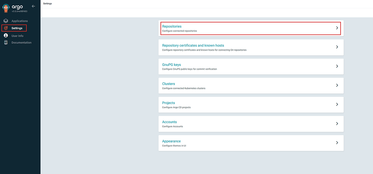Screen dimensions: 373x174
Task: Expand Appearance chevron arrow
Action: tap(337, 143)
